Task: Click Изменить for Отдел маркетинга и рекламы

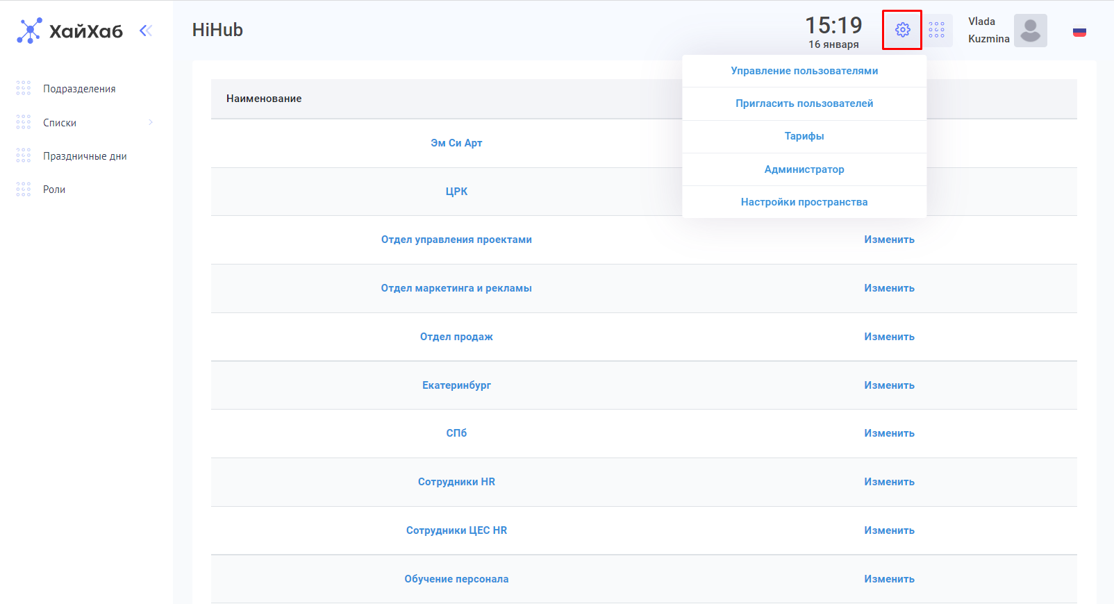Action: pos(889,288)
